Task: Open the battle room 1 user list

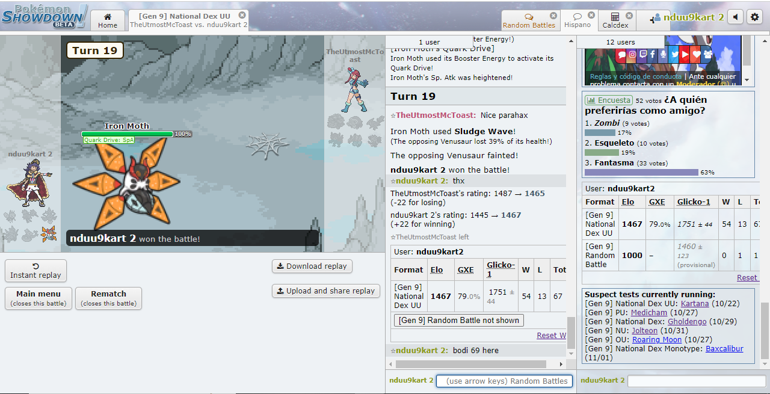Action: pos(430,42)
